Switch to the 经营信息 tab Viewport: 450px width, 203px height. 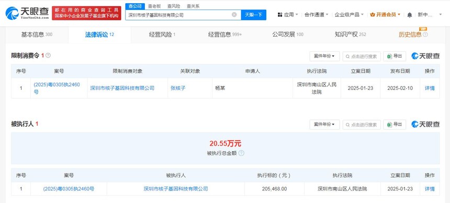click(225, 35)
